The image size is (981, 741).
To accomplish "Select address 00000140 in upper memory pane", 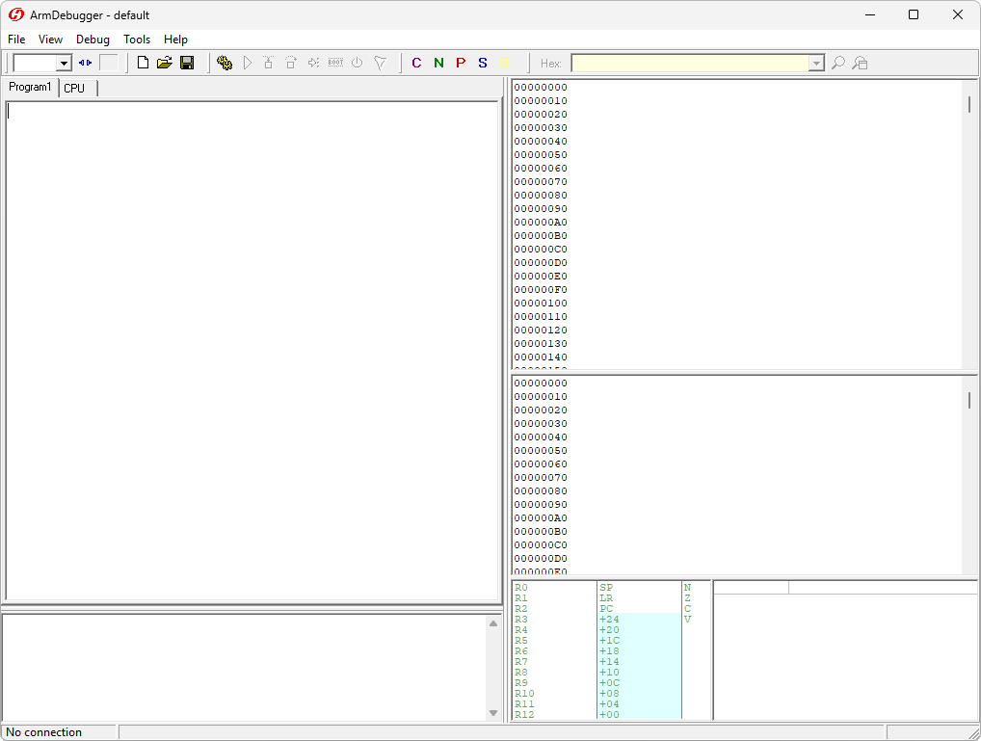I will coord(541,357).
